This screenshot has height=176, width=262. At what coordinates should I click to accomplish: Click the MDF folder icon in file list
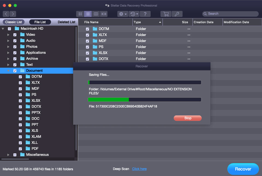pyautogui.click(x=95, y=41)
